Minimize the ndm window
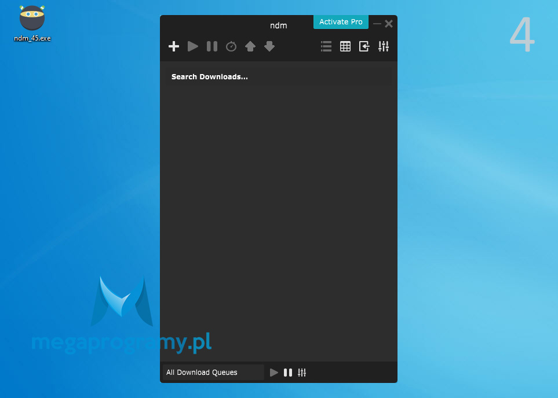This screenshot has height=398, width=558. (x=377, y=24)
